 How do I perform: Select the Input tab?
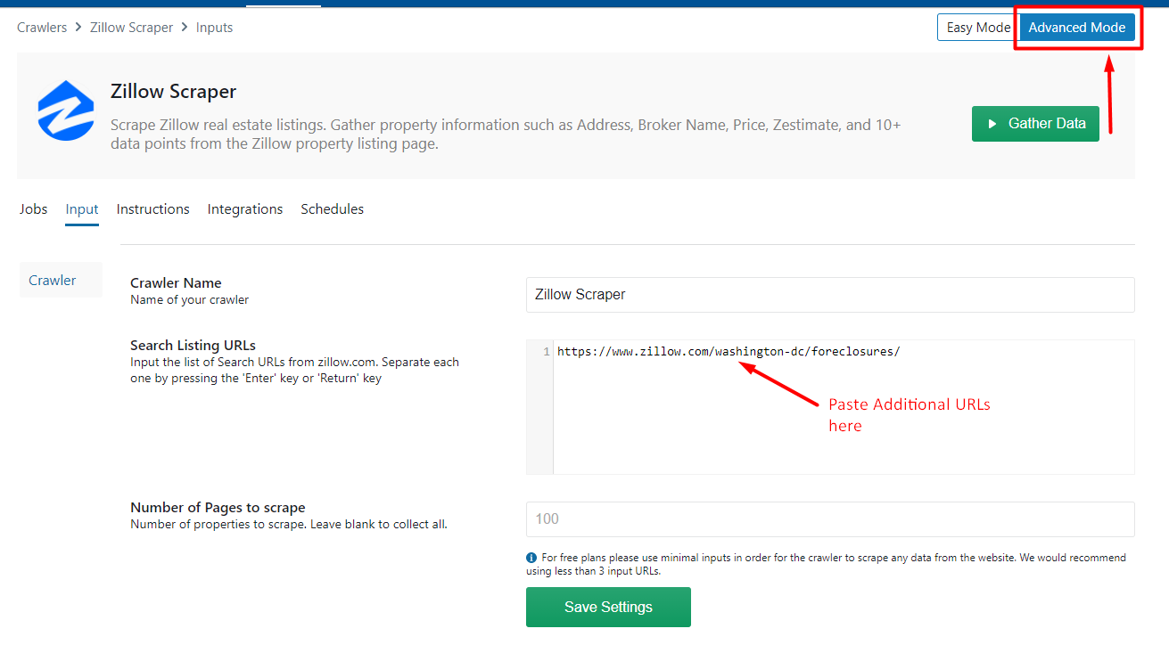[82, 209]
